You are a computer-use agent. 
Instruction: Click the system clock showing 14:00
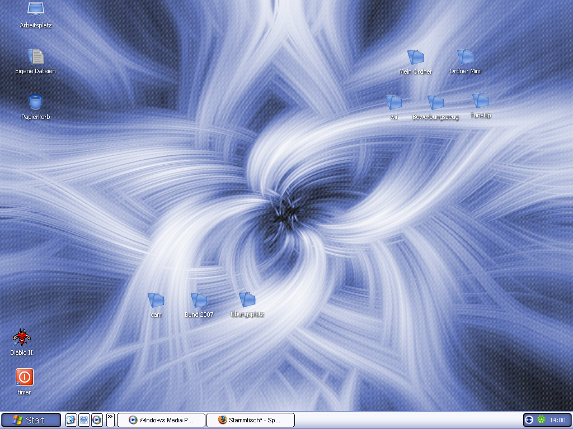[x=557, y=420]
